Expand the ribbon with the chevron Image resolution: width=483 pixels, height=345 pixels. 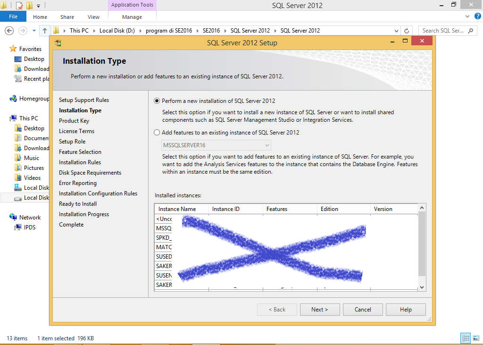click(467, 16)
